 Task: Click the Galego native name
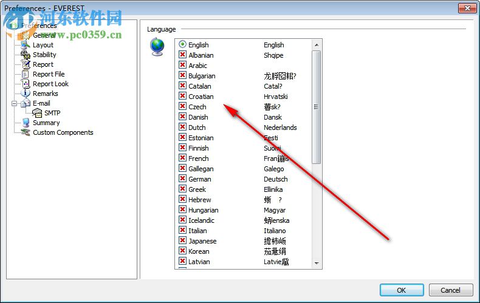click(274, 169)
